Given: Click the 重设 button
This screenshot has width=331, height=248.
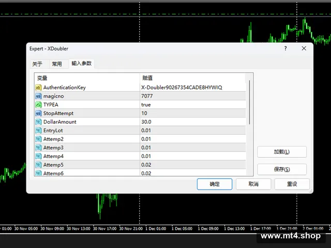Looking at the screenshot, I should pos(292,184).
